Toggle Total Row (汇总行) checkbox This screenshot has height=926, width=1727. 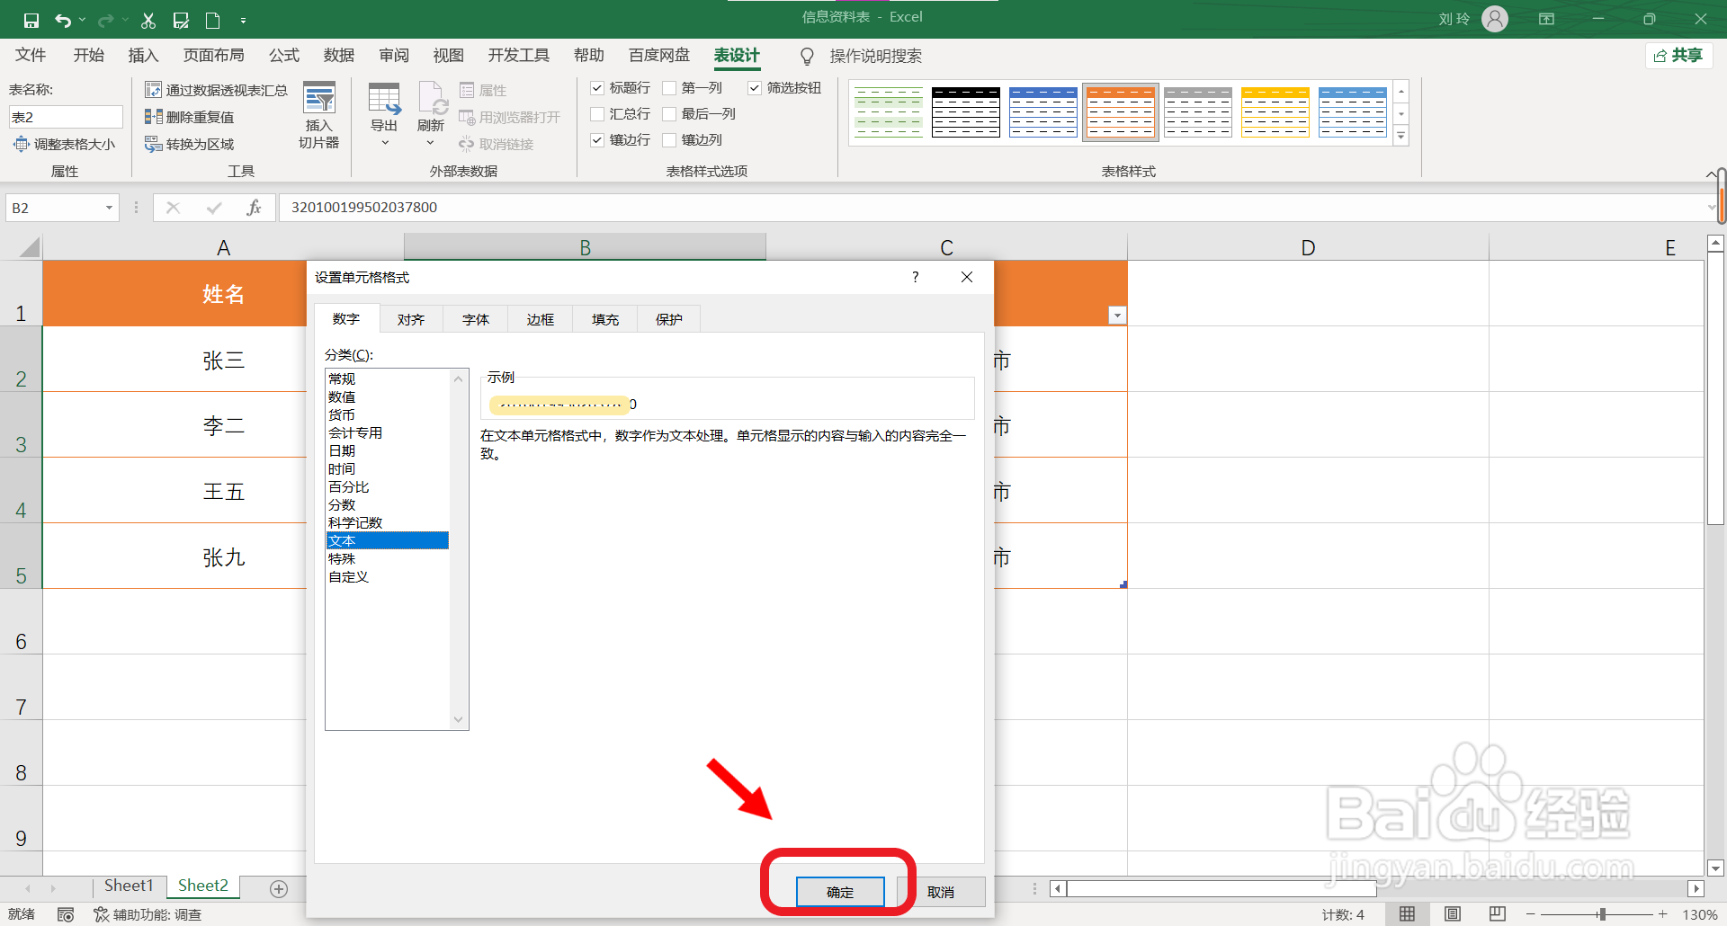coord(597,114)
